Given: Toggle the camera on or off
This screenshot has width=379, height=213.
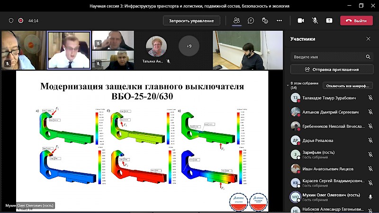Looking at the screenshot, I should (x=300, y=21).
